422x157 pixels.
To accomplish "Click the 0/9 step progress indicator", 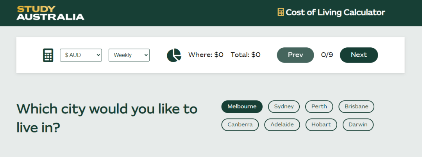I will (327, 55).
